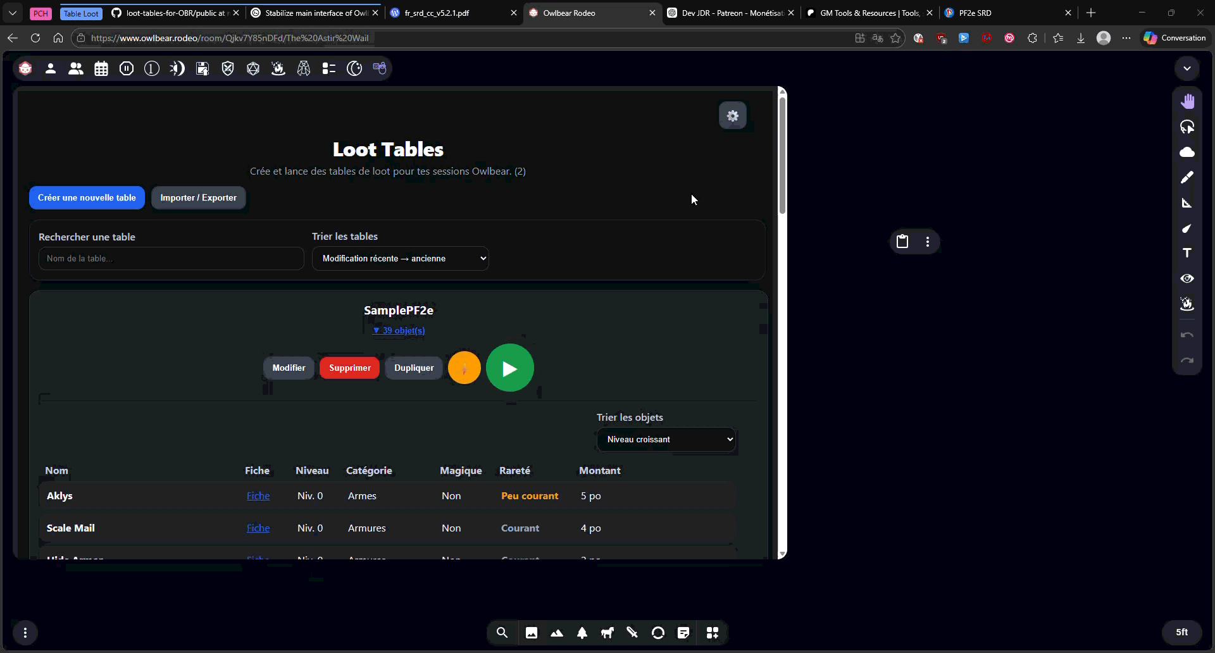Viewport: 1215px width, 653px height.
Task: Open the Fiche link for Scale Mail
Action: [258, 528]
